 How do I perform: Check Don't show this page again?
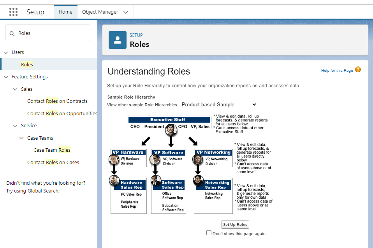tap(209, 233)
